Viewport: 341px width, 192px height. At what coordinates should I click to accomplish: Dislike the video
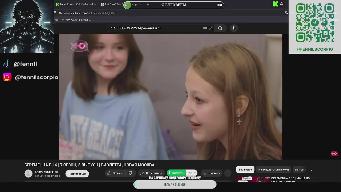(x=131, y=173)
